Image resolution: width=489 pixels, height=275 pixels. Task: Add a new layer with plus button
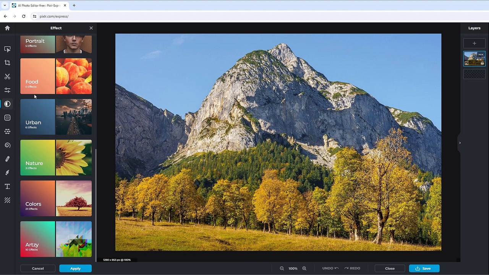pos(474,44)
